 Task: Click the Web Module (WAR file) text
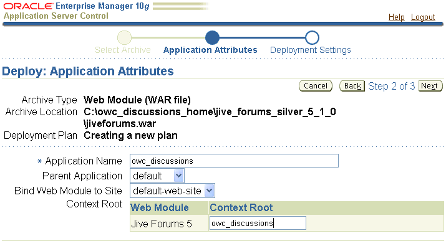(x=137, y=100)
